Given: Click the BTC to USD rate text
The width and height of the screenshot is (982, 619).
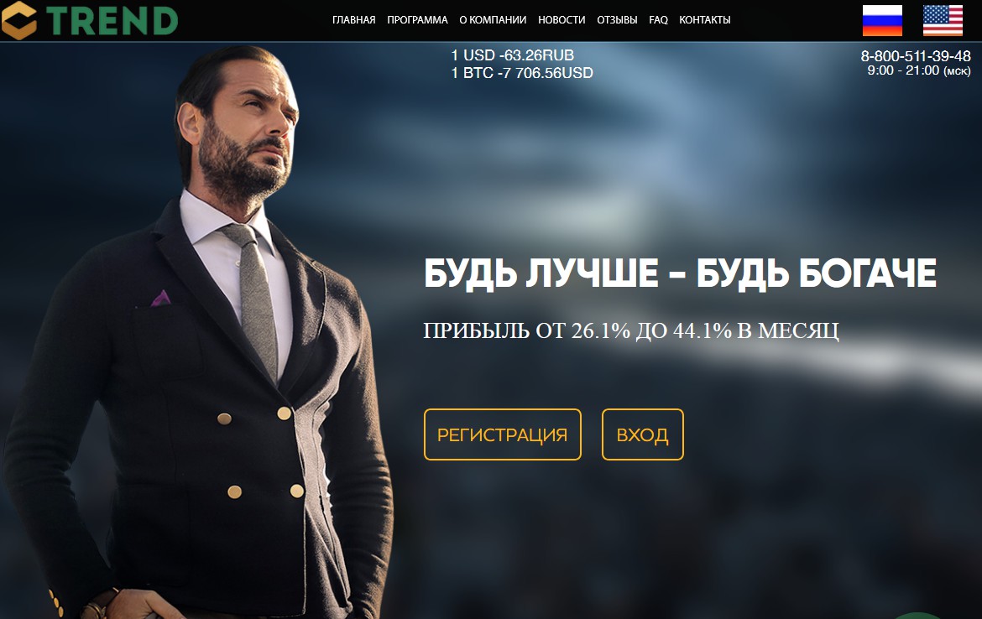Looking at the screenshot, I should click(522, 73).
